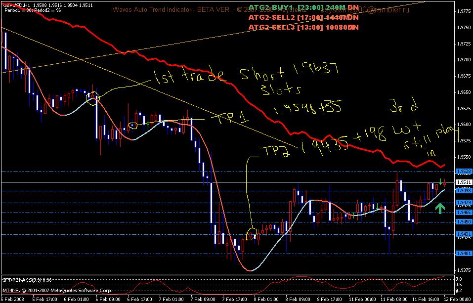Click the 1.9465 level tag

click(464, 213)
